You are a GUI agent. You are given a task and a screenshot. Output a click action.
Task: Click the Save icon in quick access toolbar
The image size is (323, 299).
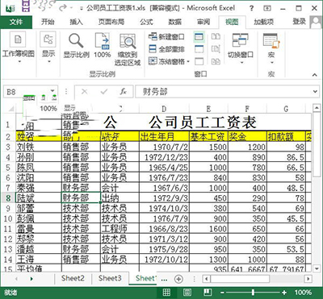point(26,6)
